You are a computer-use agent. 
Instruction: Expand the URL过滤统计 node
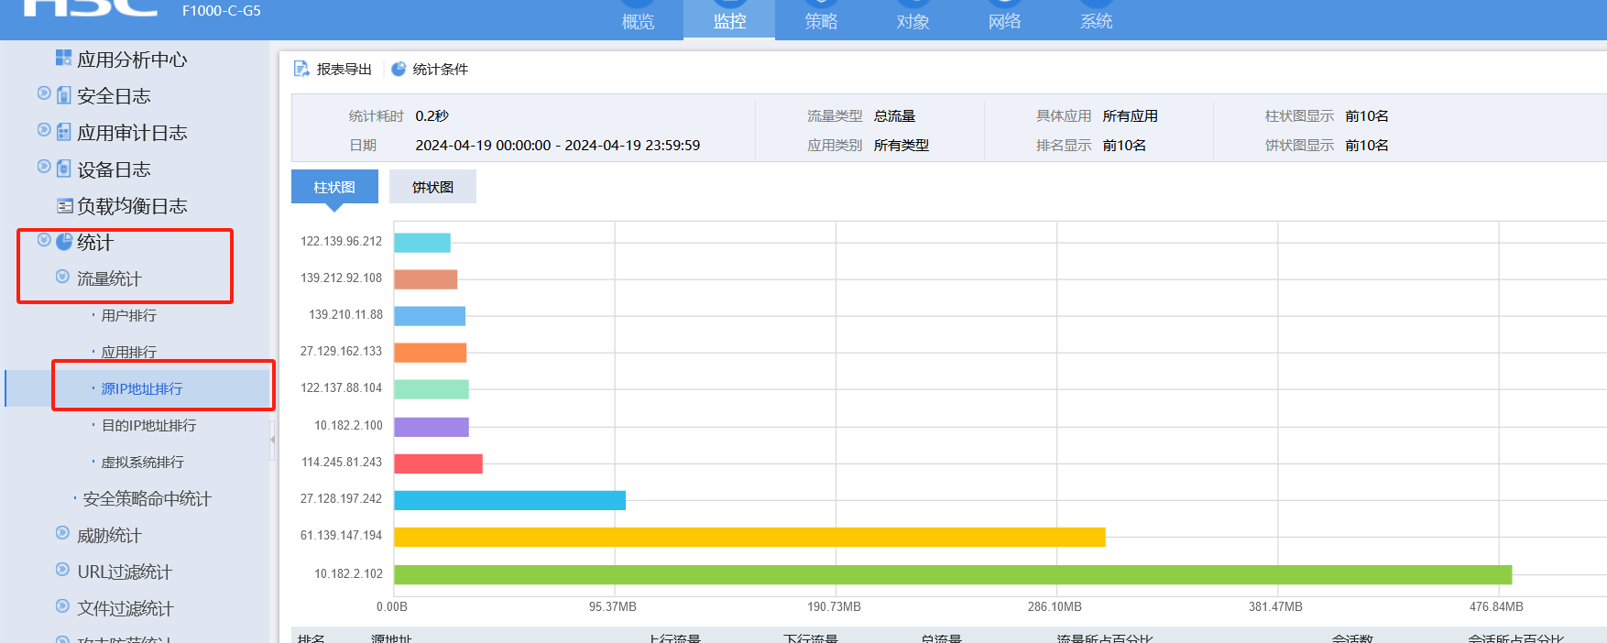[x=62, y=569]
